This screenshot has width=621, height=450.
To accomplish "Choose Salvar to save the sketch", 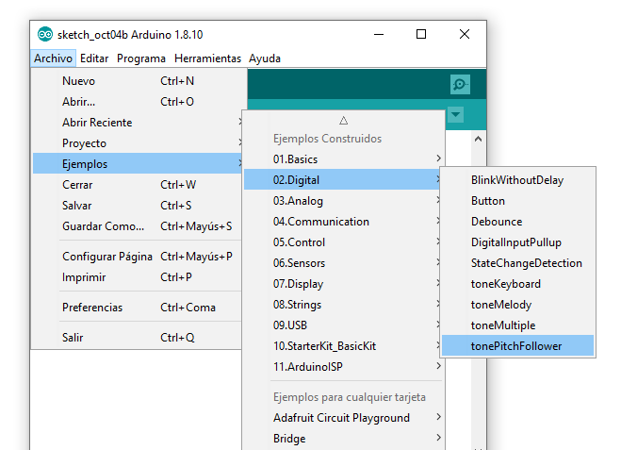I will (x=138, y=206).
